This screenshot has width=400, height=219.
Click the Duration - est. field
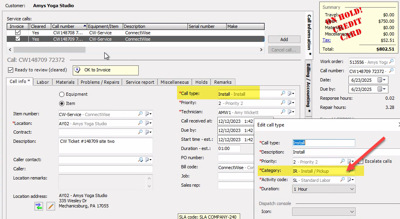[229, 148]
